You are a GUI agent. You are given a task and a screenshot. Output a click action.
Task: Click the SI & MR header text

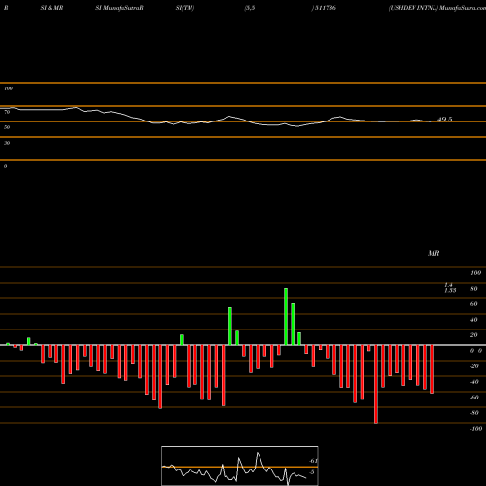pos(52,8)
